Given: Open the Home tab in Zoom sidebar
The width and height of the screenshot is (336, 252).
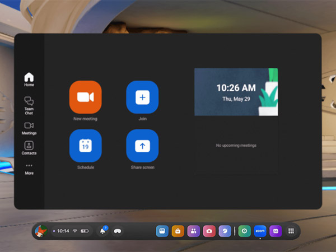Looking at the screenshot, I should pos(29,80).
